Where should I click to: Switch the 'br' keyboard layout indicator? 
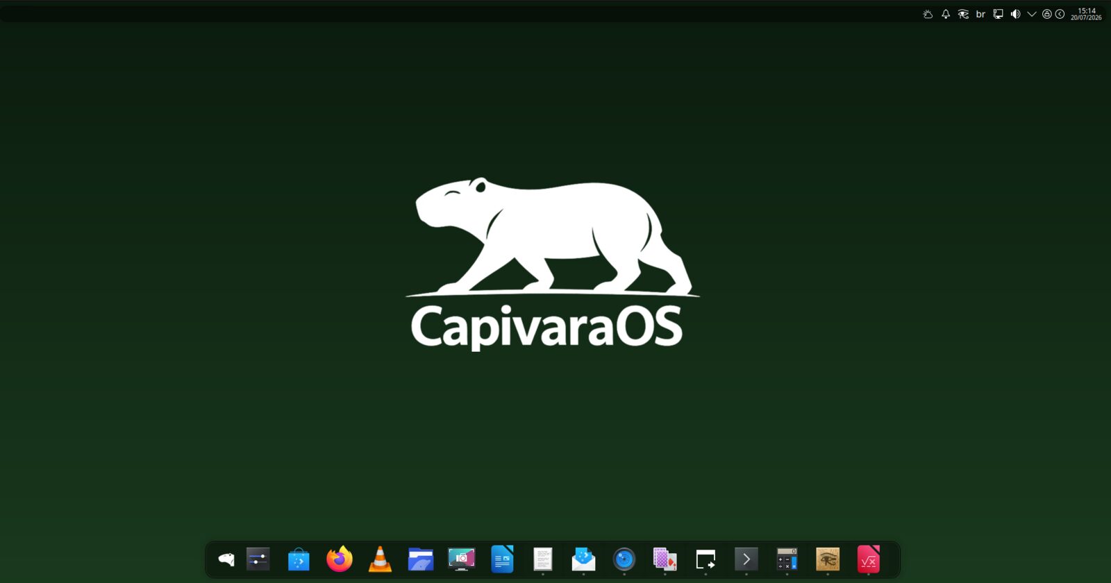(980, 14)
